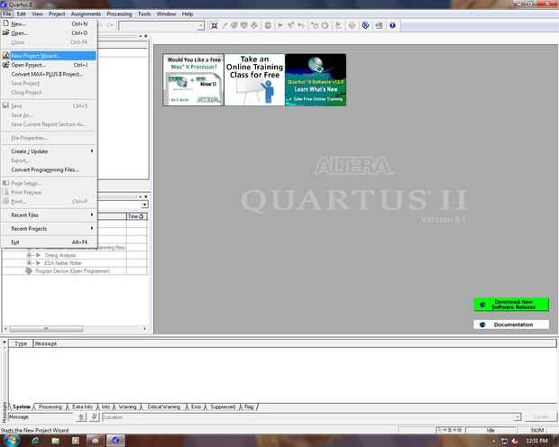Viewport: 559px width, 447px height.
Task: Select Convert Programming Files entry
Action: [50, 169]
